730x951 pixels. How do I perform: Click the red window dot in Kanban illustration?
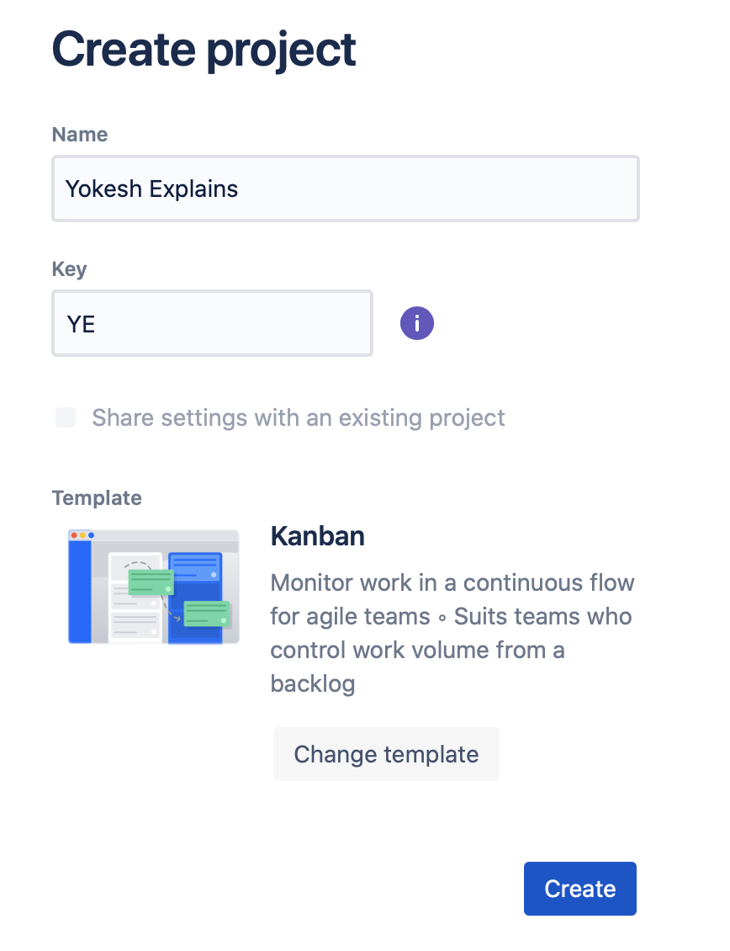click(74, 535)
